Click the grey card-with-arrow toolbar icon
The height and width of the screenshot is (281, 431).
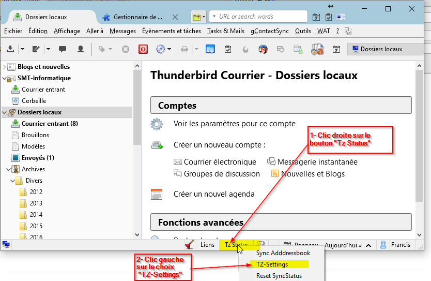[281, 49]
